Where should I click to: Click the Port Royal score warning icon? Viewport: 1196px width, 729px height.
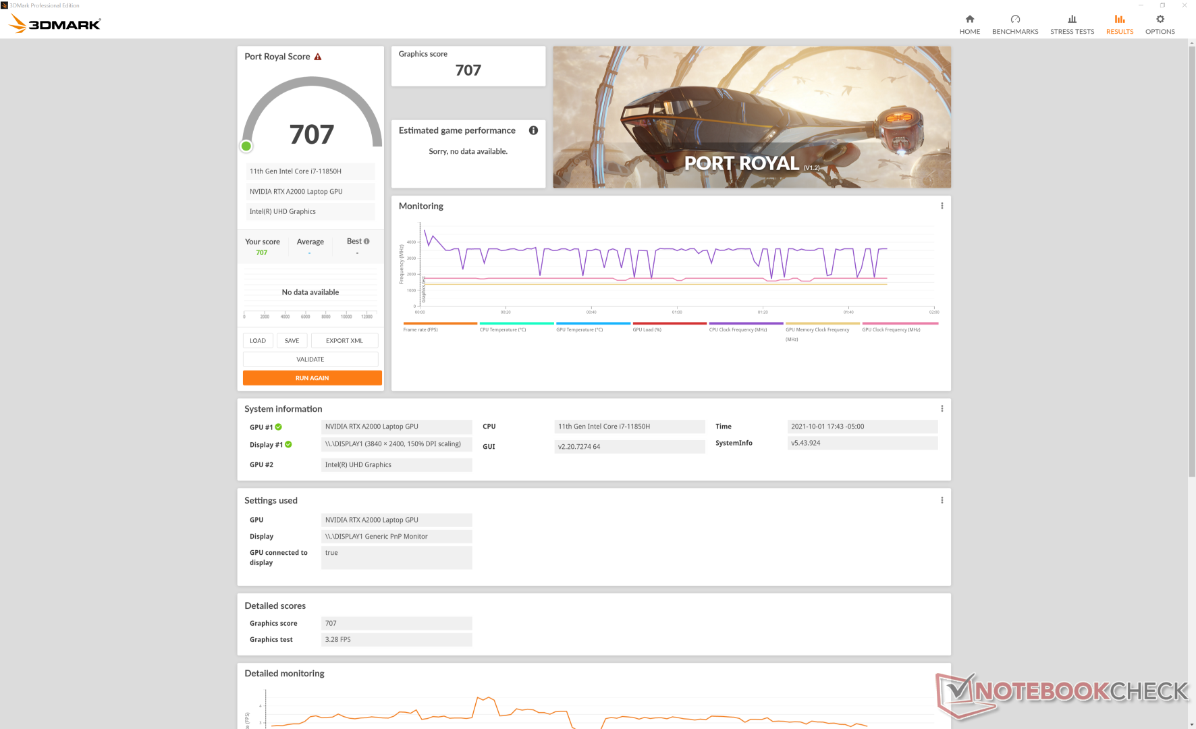click(x=318, y=57)
